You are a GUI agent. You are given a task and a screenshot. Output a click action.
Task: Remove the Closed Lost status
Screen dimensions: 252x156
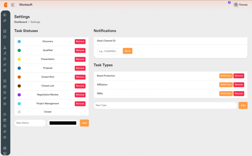pyautogui.click(x=80, y=86)
